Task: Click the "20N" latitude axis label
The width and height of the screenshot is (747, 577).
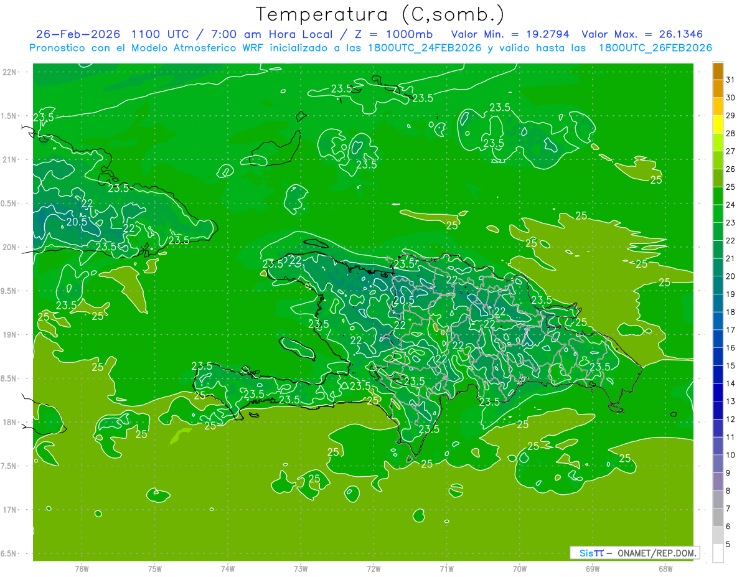Action: pos(11,247)
